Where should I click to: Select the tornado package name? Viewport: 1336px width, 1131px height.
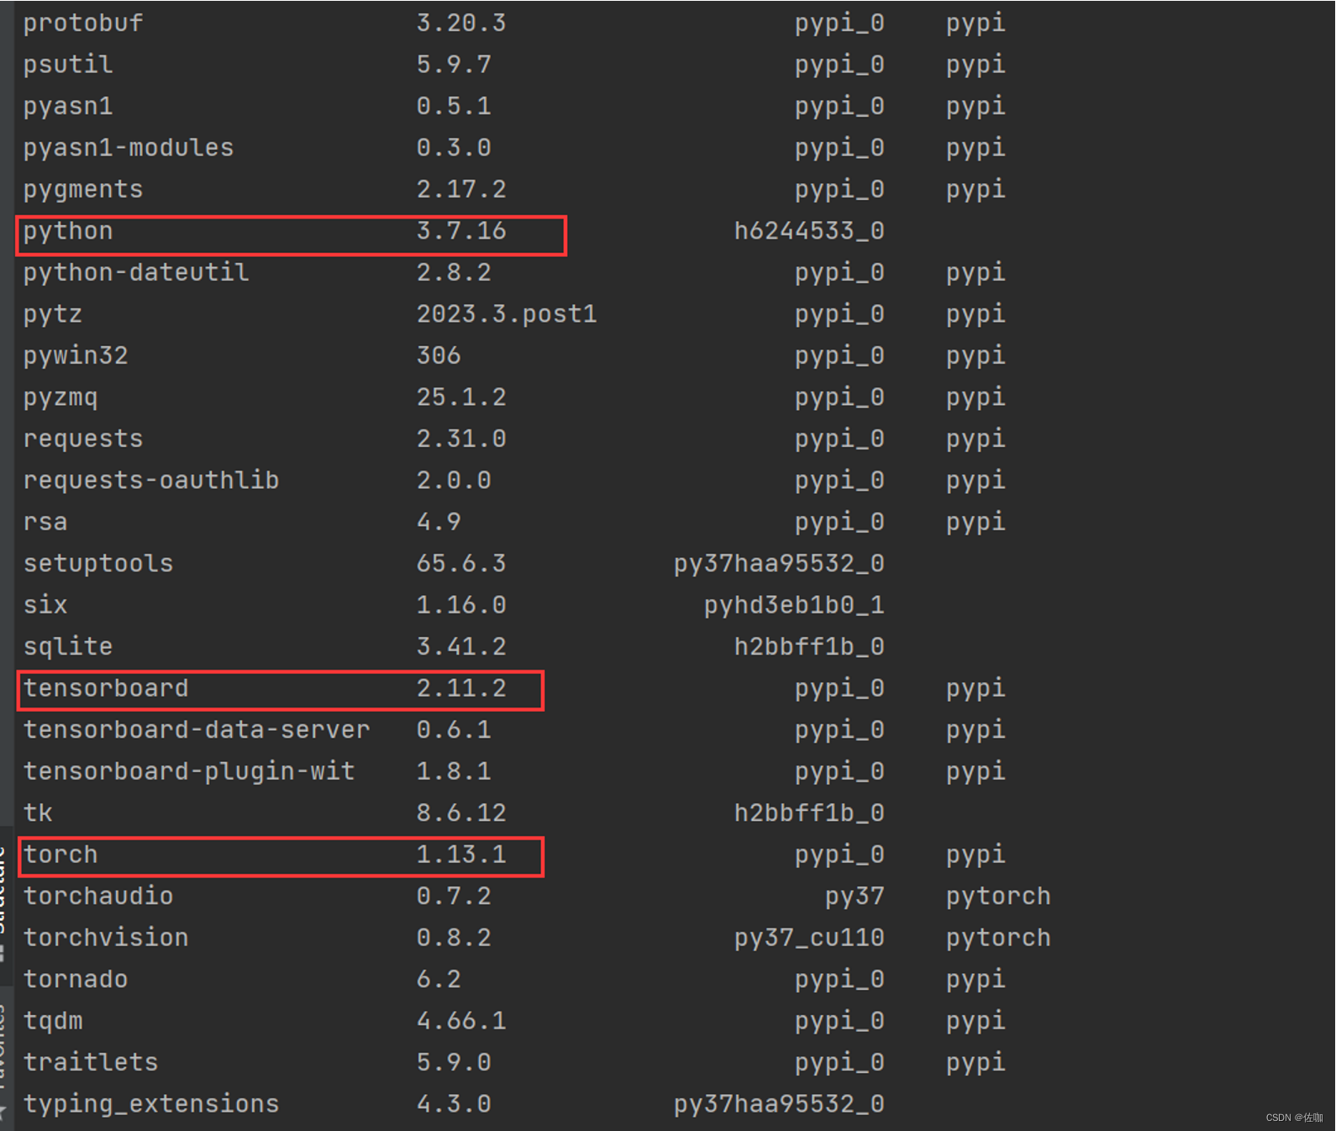tap(75, 980)
